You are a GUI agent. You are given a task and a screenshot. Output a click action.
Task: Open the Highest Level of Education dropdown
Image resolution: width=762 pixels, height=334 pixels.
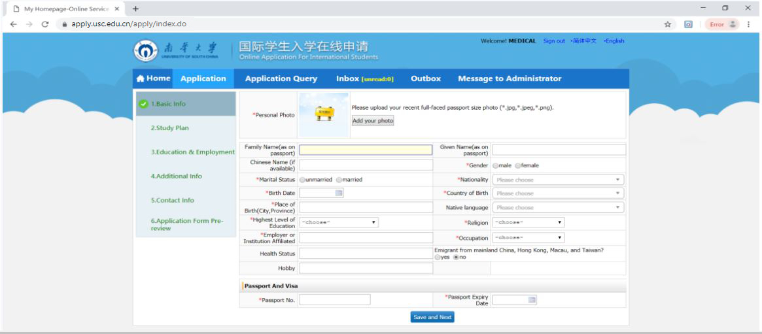339,222
